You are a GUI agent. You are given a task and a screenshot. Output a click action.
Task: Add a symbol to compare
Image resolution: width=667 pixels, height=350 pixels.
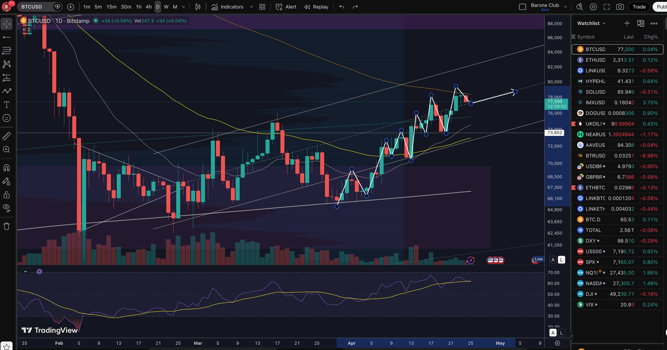click(x=71, y=7)
